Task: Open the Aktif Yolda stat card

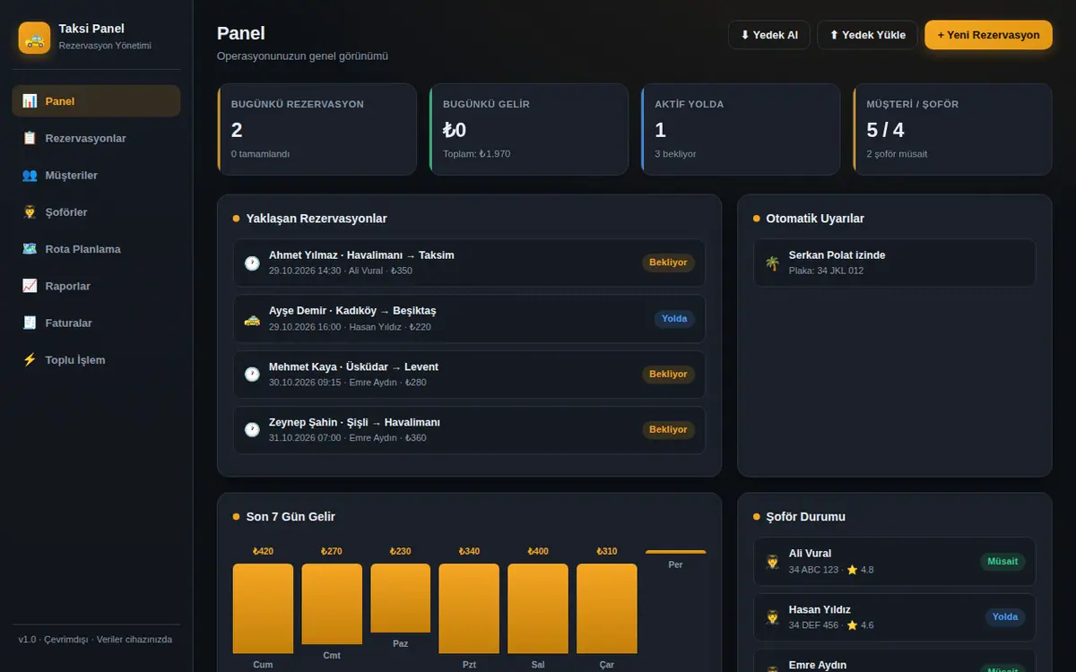Action: point(741,129)
